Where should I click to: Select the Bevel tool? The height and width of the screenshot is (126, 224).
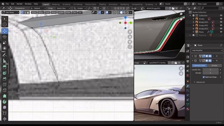[x=5, y=79]
